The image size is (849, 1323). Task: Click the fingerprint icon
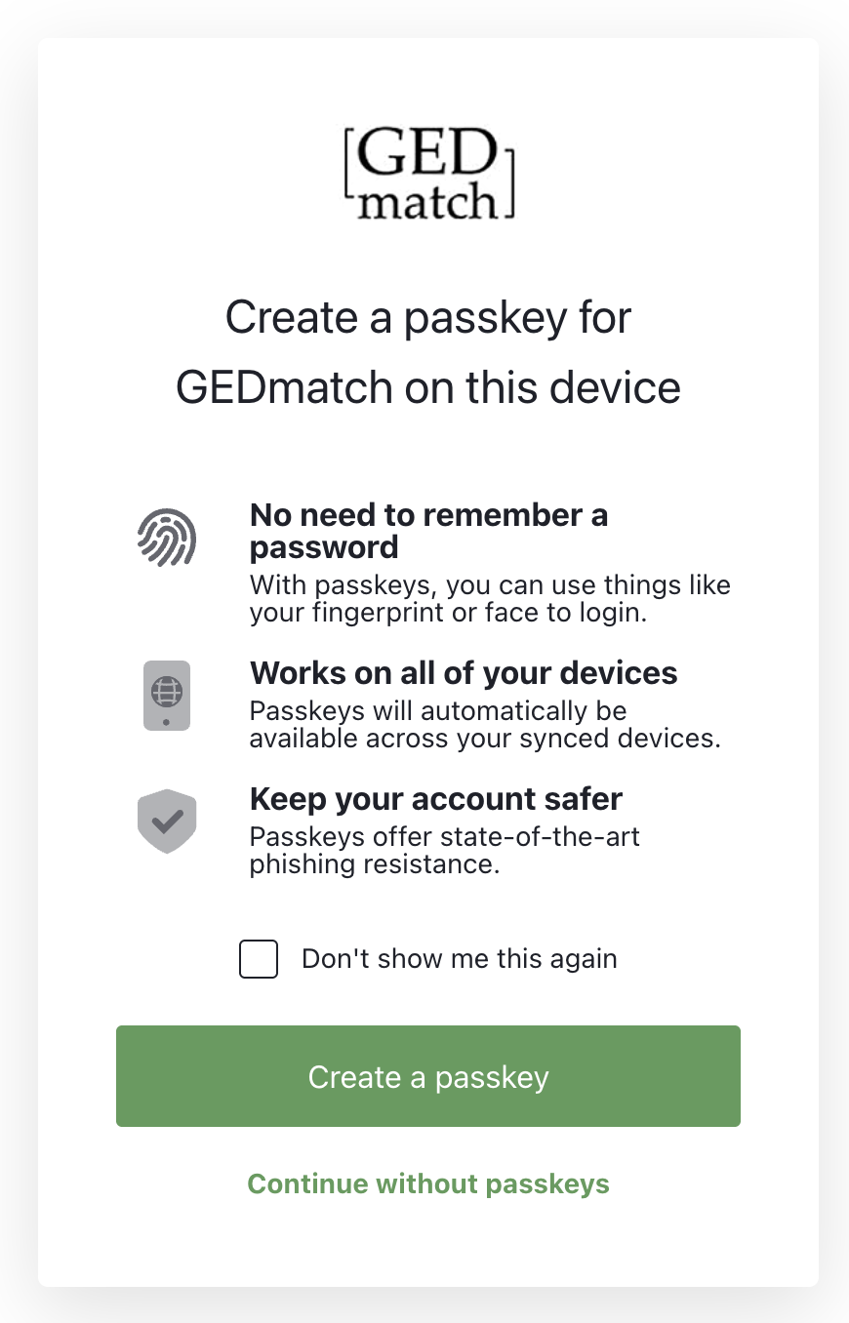[167, 538]
